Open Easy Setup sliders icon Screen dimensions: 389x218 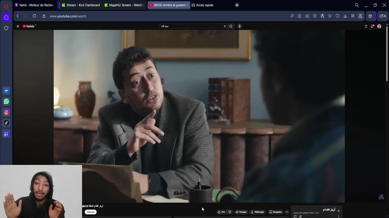[x=353, y=16]
